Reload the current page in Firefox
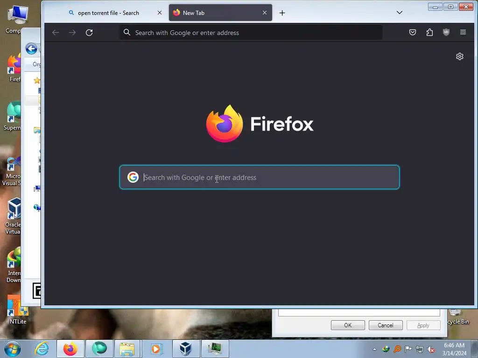This screenshot has width=478, height=358. pos(89,33)
